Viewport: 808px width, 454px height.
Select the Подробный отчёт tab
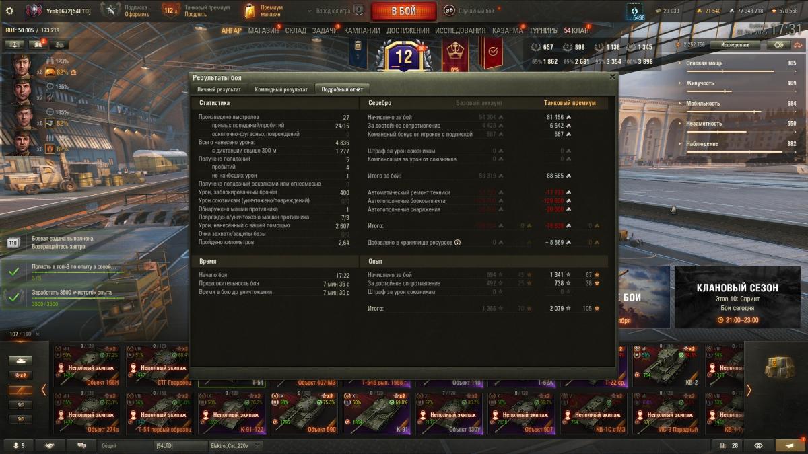342,89
